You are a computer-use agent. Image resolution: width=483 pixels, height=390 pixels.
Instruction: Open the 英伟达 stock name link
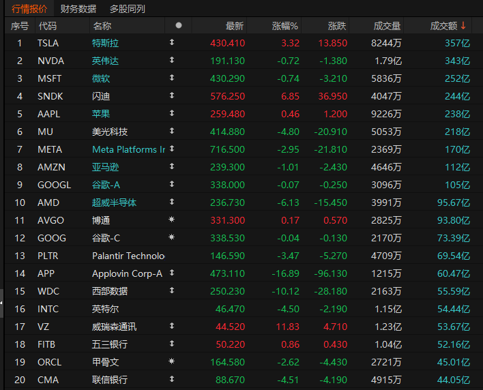[x=105, y=61]
